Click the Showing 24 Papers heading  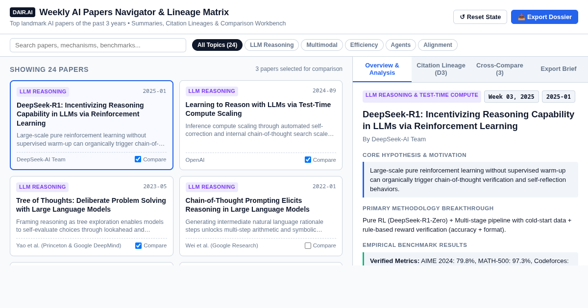(x=49, y=69)
